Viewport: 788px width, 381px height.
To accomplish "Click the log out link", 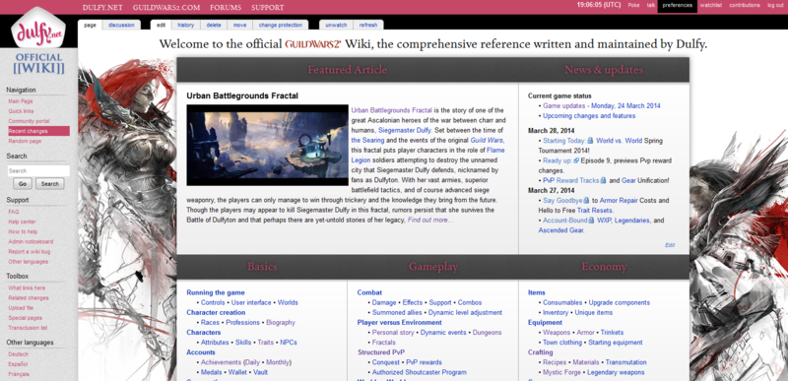I will point(774,6).
